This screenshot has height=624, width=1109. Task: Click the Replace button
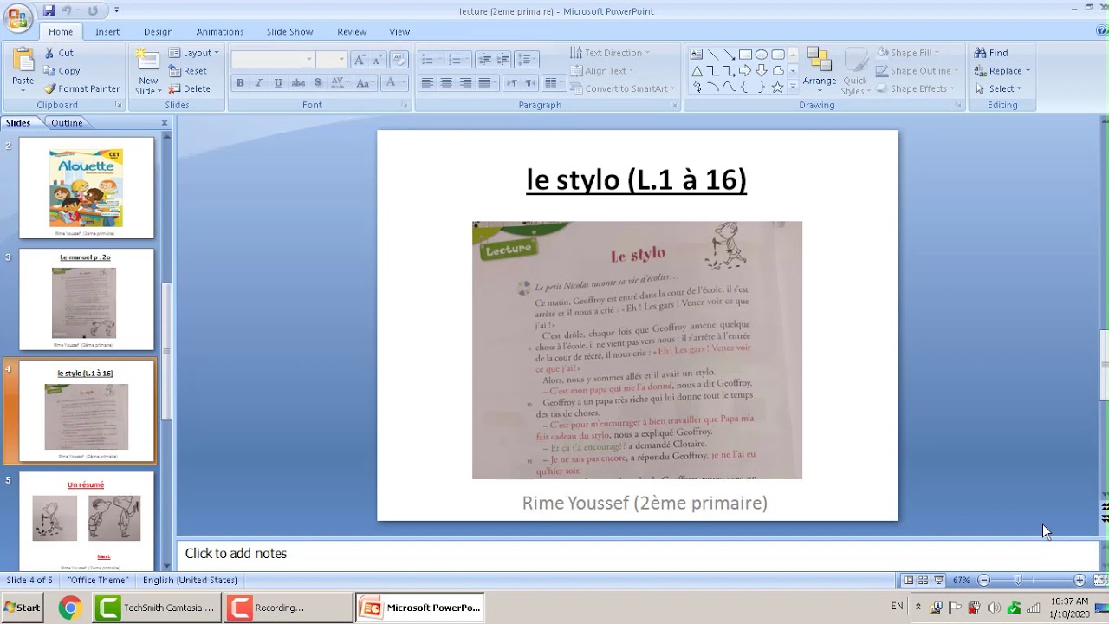point(1002,71)
